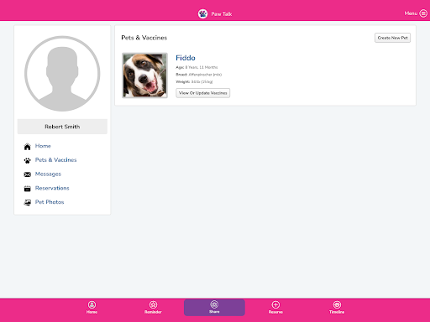The width and height of the screenshot is (430, 322).
Task: Click the picture icon beside Pet Photos
Action: click(27, 202)
